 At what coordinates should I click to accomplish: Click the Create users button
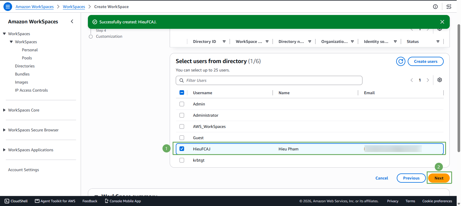pos(426,61)
